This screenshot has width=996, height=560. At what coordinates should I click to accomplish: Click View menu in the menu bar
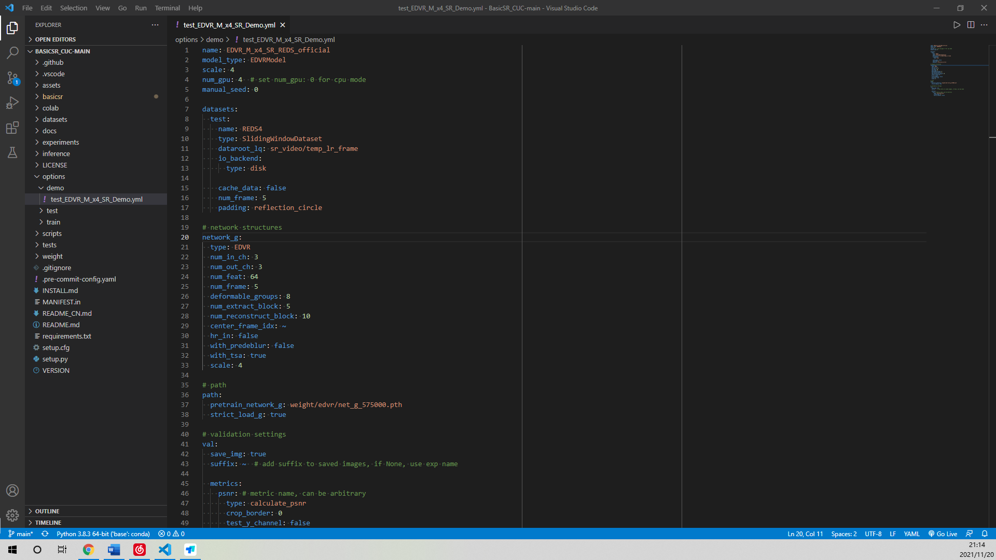103,8
